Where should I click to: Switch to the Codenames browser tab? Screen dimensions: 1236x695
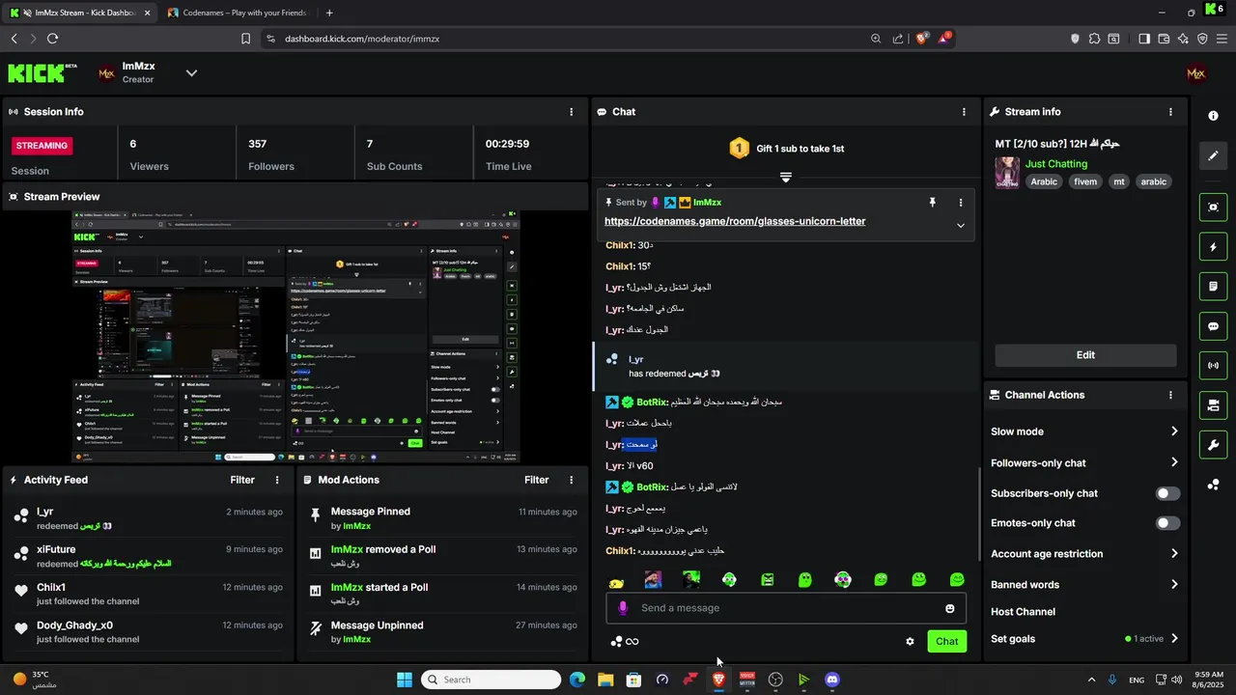point(236,13)
